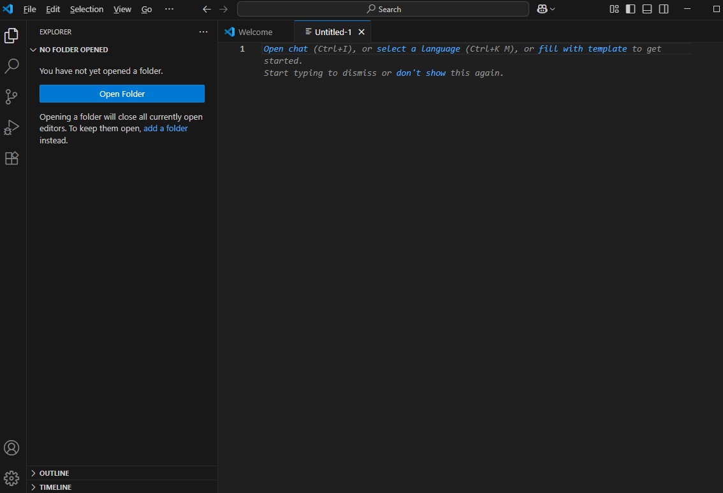Toggle the primary side bar
This screenshot has height=493, width=723.
[x=631, y=9]
